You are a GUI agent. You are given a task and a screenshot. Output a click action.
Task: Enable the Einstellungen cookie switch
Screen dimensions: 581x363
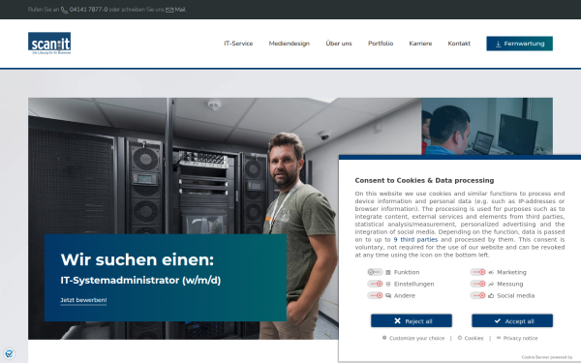[x=375, y=284]
